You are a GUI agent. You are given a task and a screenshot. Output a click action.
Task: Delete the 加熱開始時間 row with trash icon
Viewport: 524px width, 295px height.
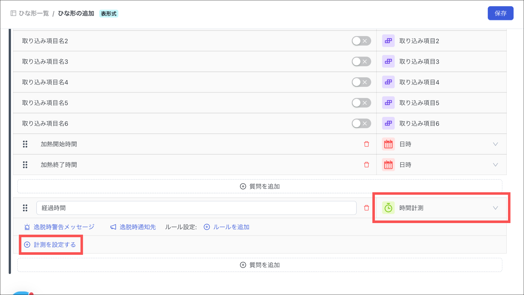point(366,144)
